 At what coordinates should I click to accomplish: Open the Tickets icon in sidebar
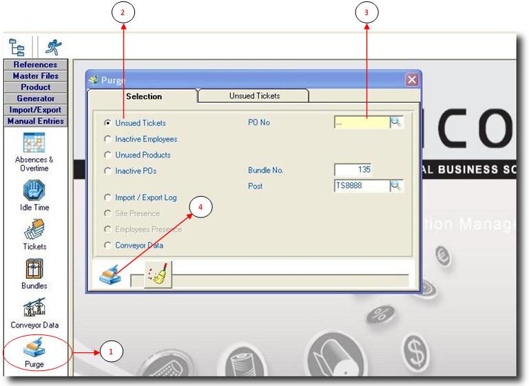[x=34, y=229]
